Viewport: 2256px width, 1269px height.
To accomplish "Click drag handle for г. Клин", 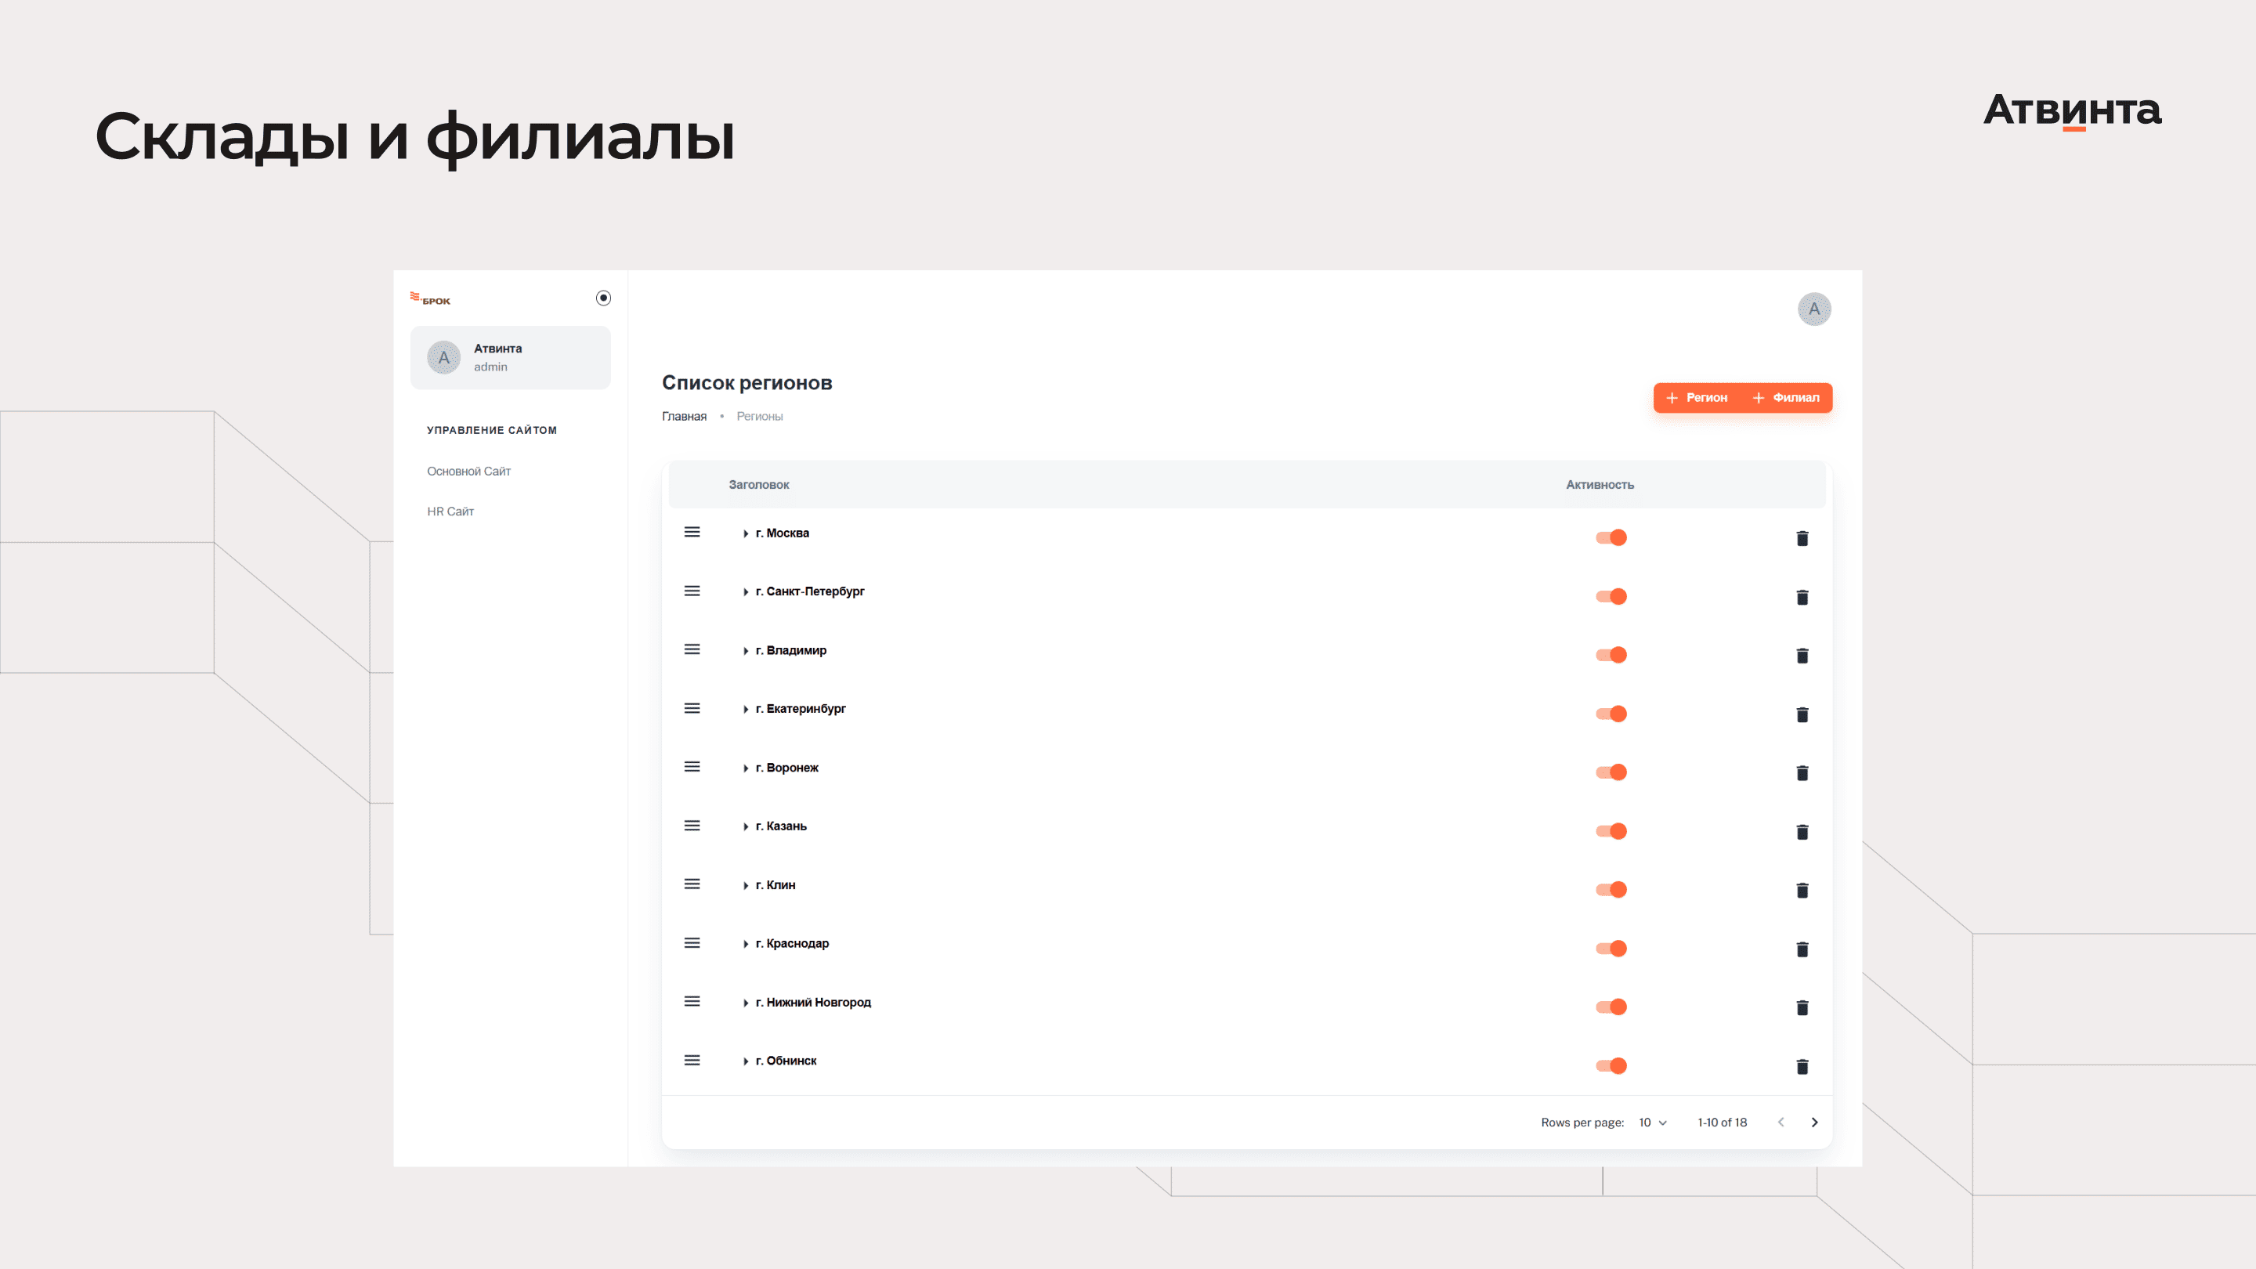I will point(692,884).
